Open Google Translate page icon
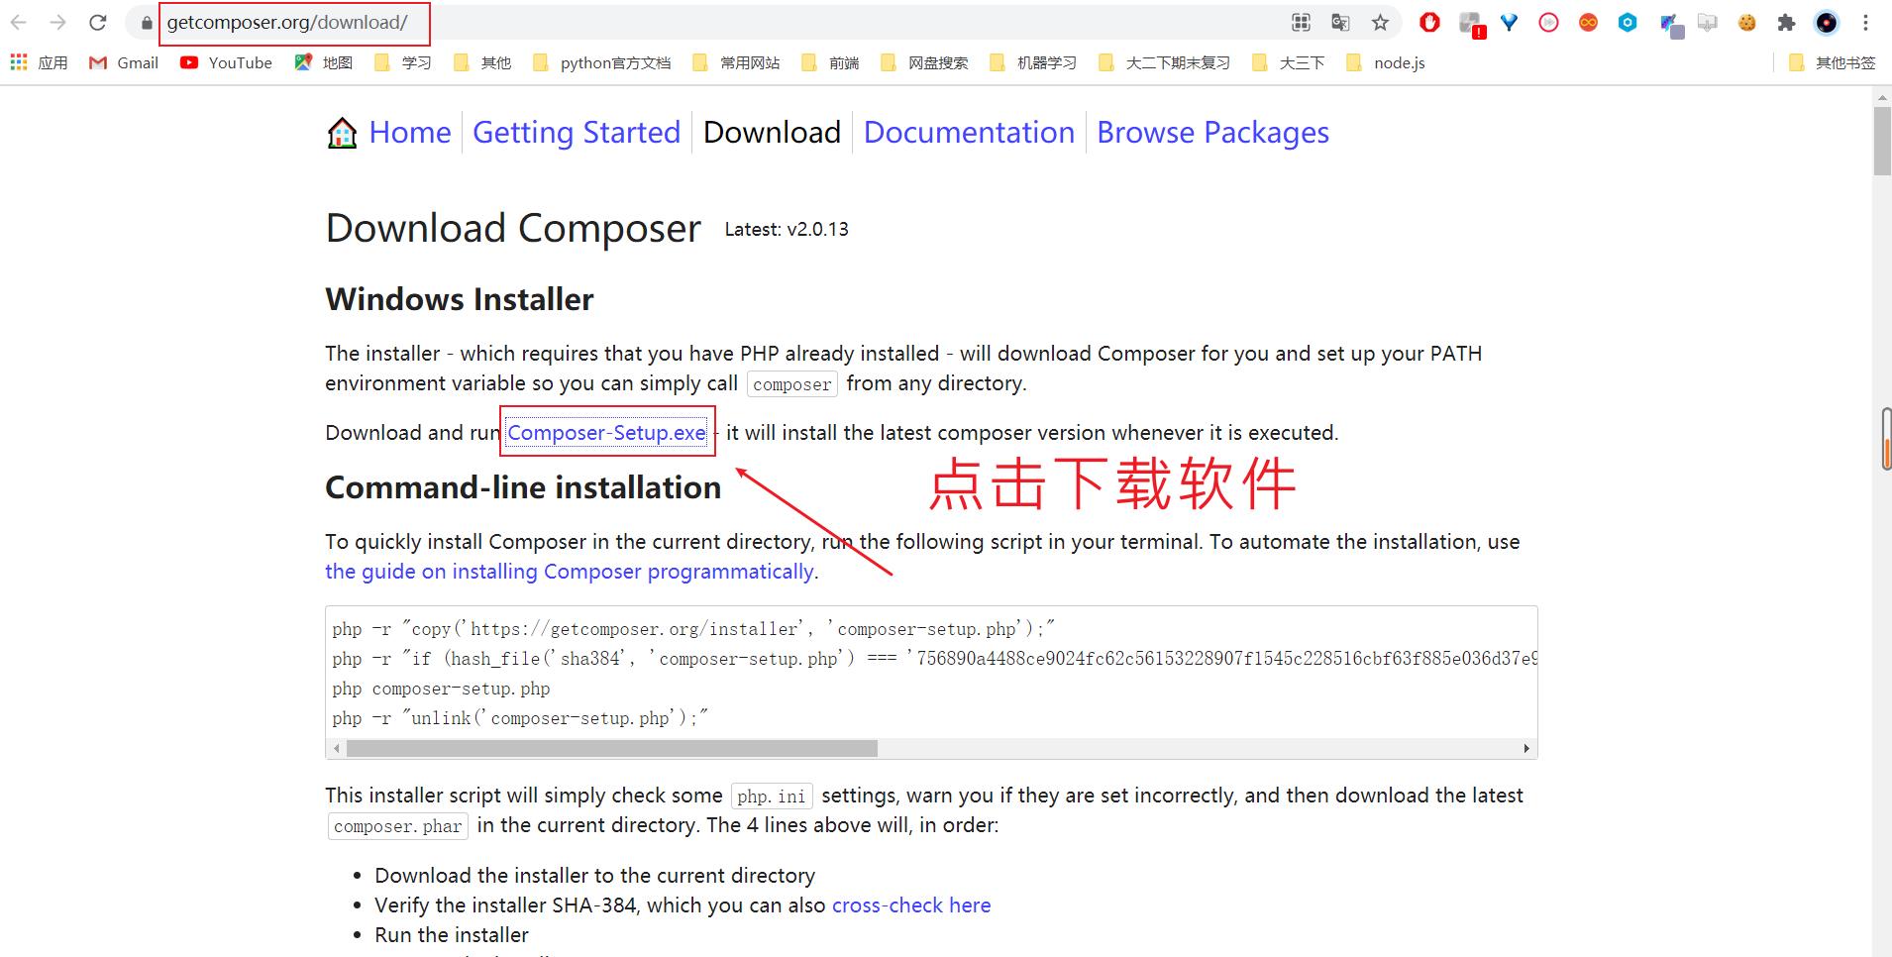This screenshot has width=1892, height=957. tap(1340, 23)
